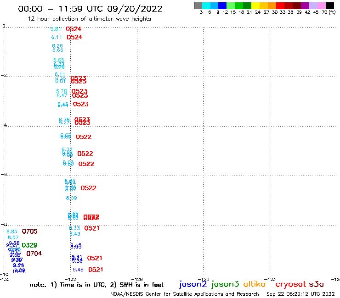Click the 'altika' satellite legend label
The height and width of the screenshot is (298, 340).
255,284
